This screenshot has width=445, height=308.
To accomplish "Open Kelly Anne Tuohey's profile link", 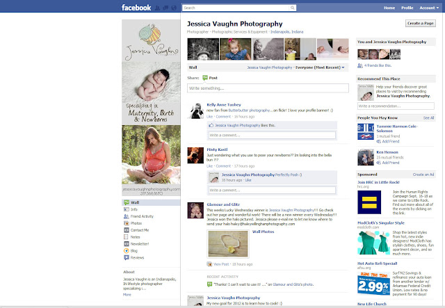I will (x=224, y=105).
